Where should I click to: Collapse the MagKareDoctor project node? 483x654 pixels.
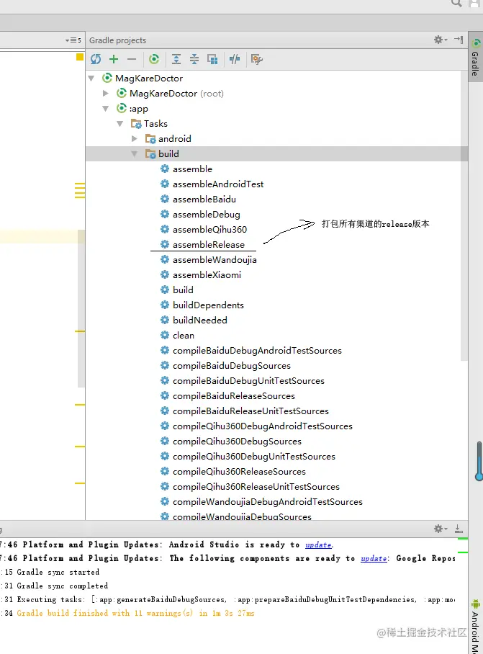tap(91, 79)
